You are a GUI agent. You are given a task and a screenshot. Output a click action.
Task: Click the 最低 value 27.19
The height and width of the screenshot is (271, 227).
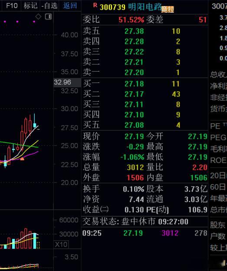pyautogui.click(x=197, y=157)
